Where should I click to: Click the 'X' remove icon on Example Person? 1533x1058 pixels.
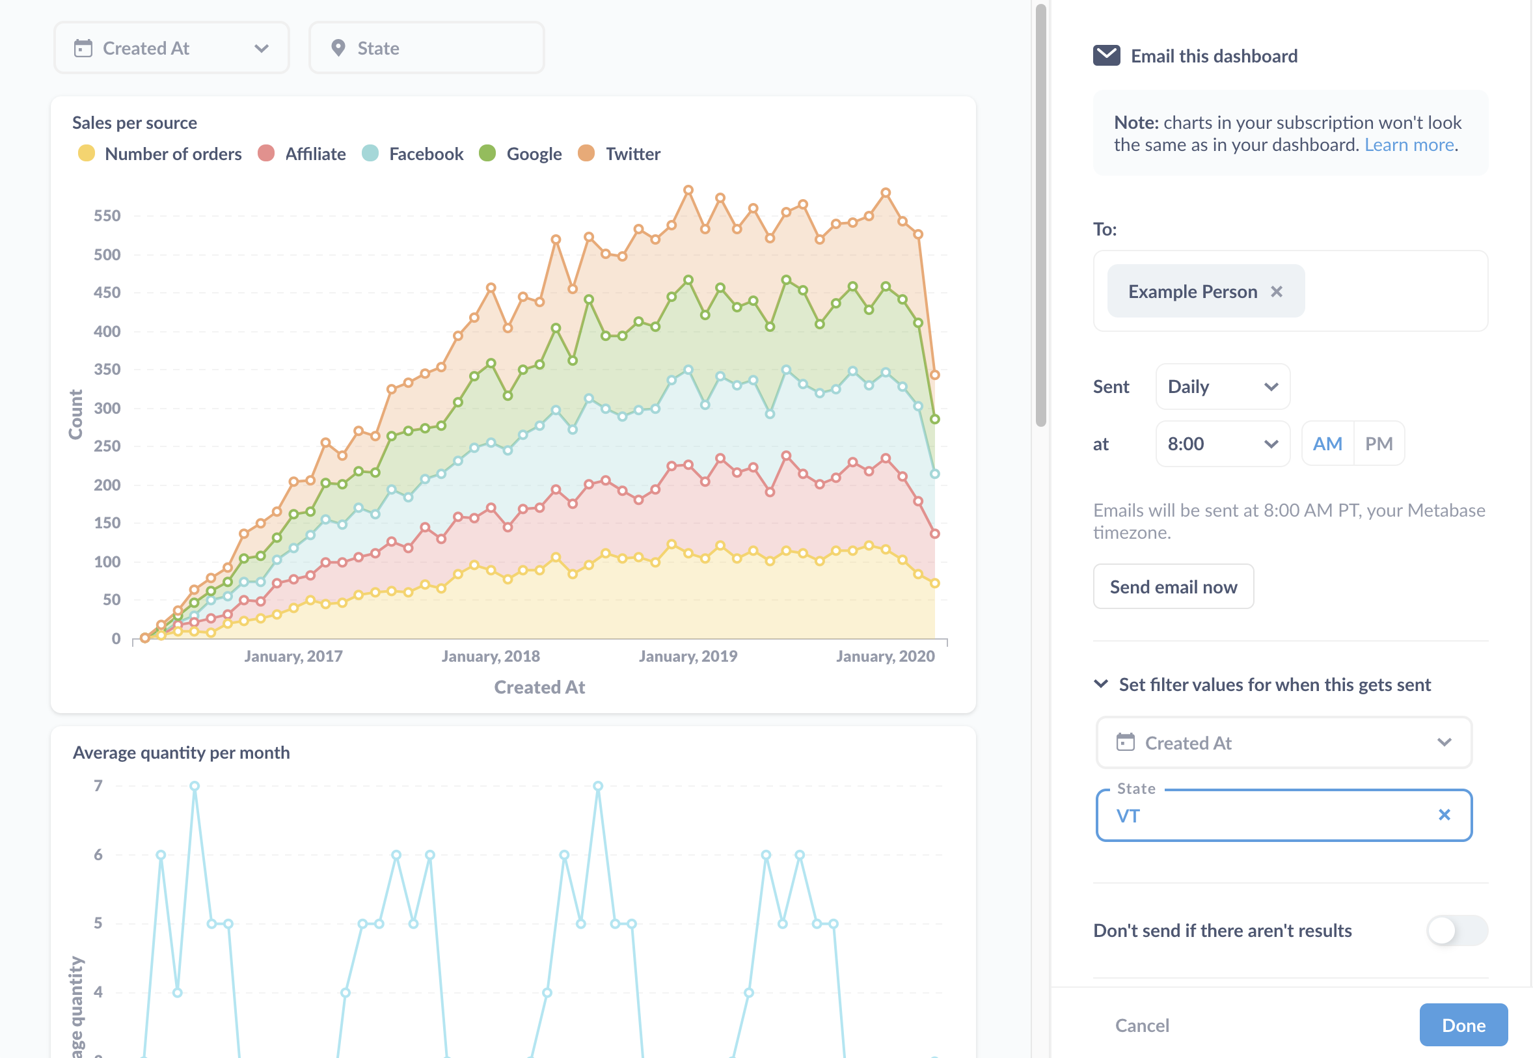click(x=1278, y=292)
